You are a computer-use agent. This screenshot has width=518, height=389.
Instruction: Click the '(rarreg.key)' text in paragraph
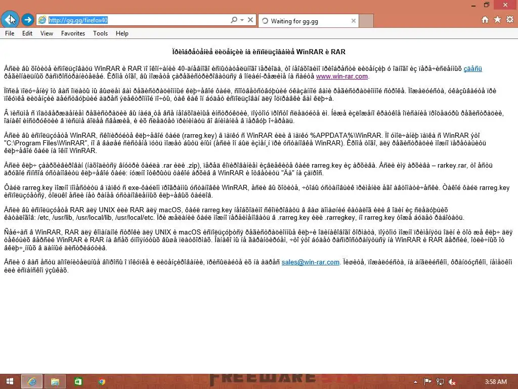(x=199, y=136)
